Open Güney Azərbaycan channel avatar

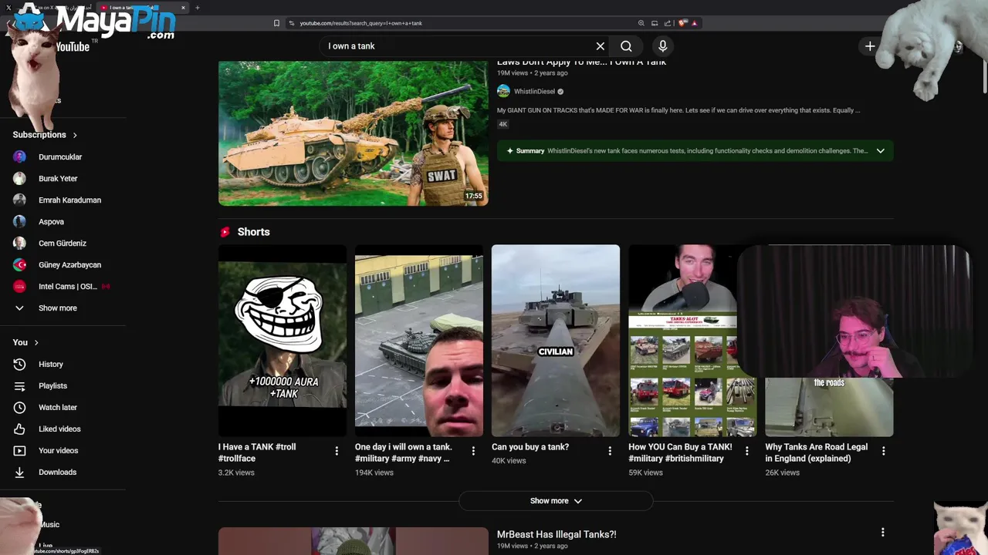[20, 264]
